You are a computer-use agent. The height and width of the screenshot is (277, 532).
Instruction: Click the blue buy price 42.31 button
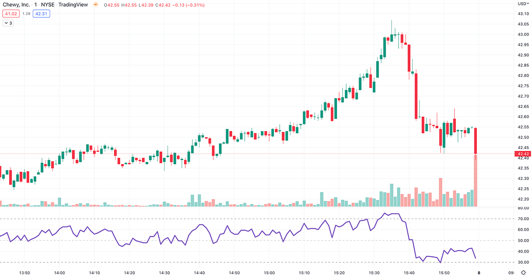click(41, 14)
